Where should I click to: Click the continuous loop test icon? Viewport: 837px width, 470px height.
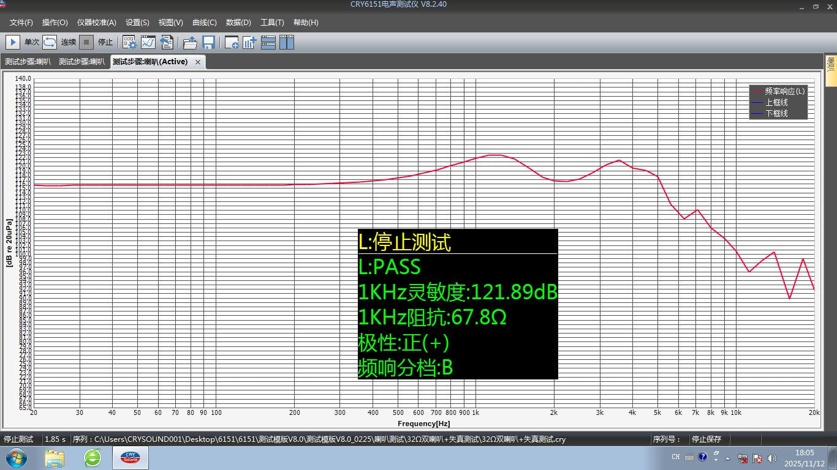(50, 42)
